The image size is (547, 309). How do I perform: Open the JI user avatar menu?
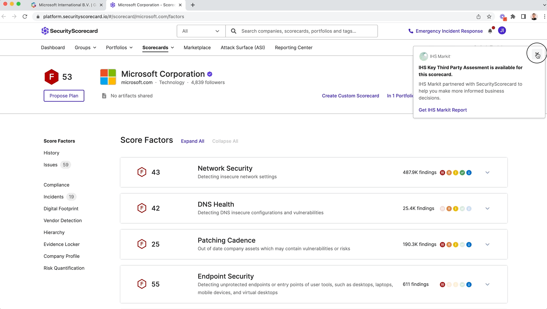pos(502,31)
